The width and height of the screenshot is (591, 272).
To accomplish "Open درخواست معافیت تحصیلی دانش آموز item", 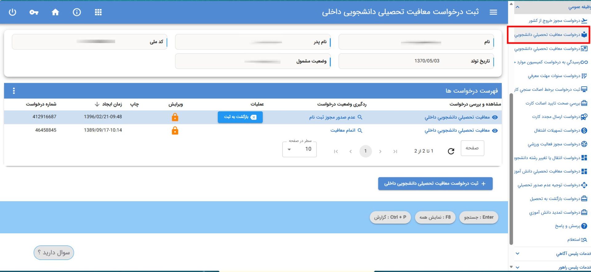I will pyautogui.click(x=551, y=171).
